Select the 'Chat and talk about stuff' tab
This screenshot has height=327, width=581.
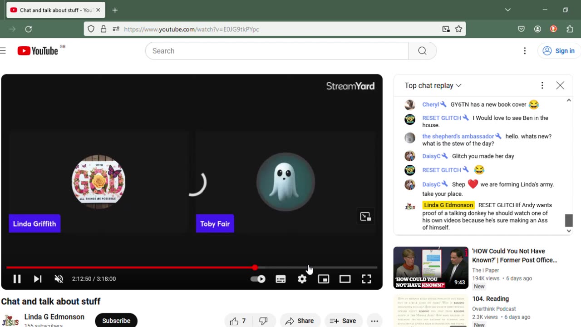click(x=56, y=10)
